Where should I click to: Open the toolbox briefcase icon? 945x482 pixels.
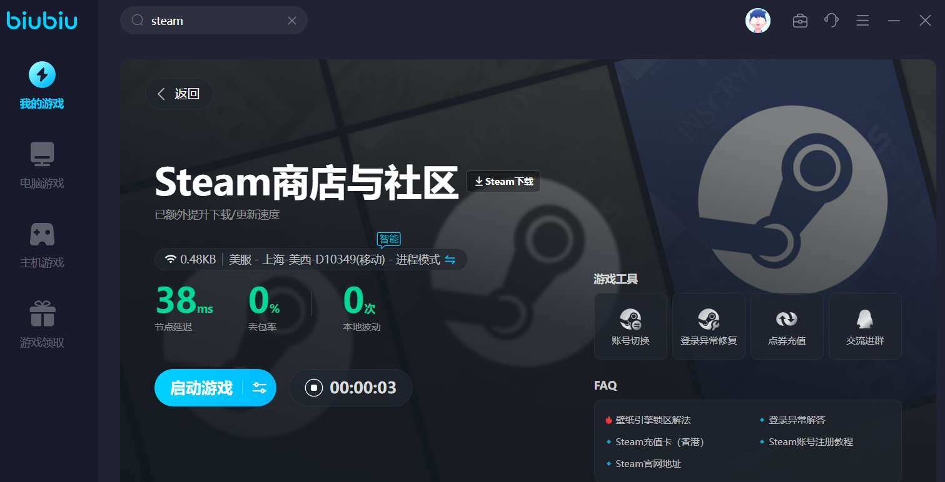point(800,21)
